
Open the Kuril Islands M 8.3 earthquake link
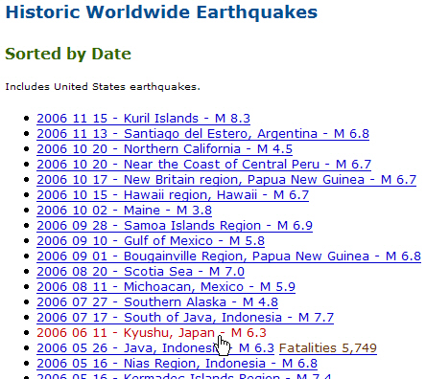(x=143, y=119)
